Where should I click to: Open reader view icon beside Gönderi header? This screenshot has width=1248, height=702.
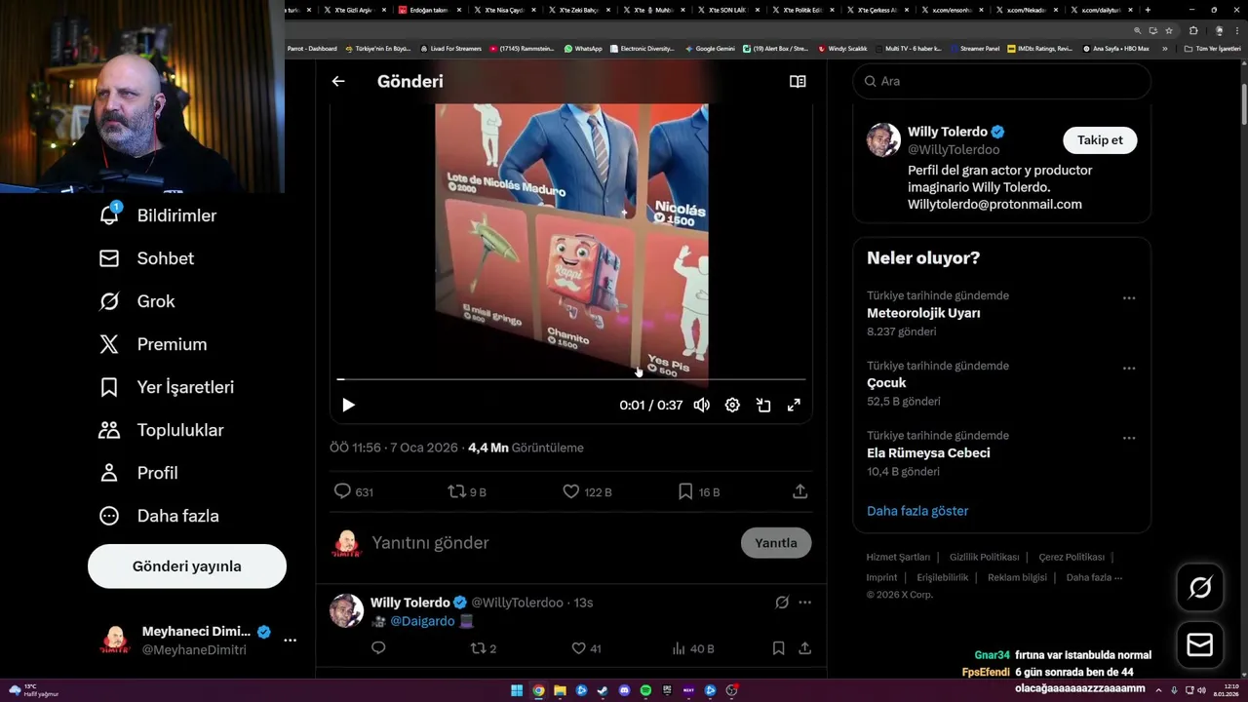[x=798, y=82]
